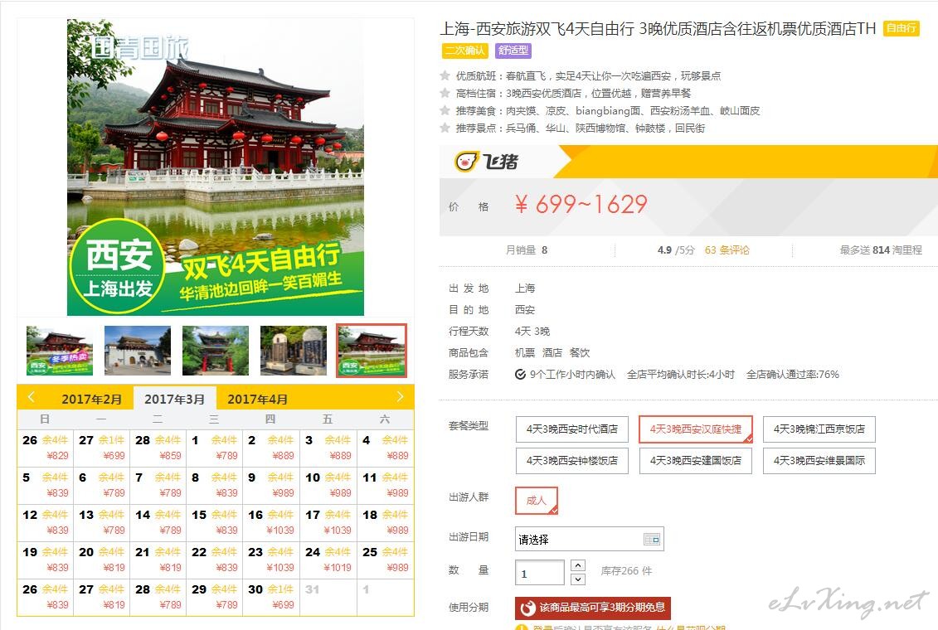Pick March 24 priced ¥1019
Image resolution: width=938 pixels, height=630 pixels.
(x=328, y=560)
